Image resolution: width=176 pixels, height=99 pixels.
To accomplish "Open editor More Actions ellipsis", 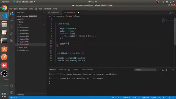I will (x=173, y=13).
